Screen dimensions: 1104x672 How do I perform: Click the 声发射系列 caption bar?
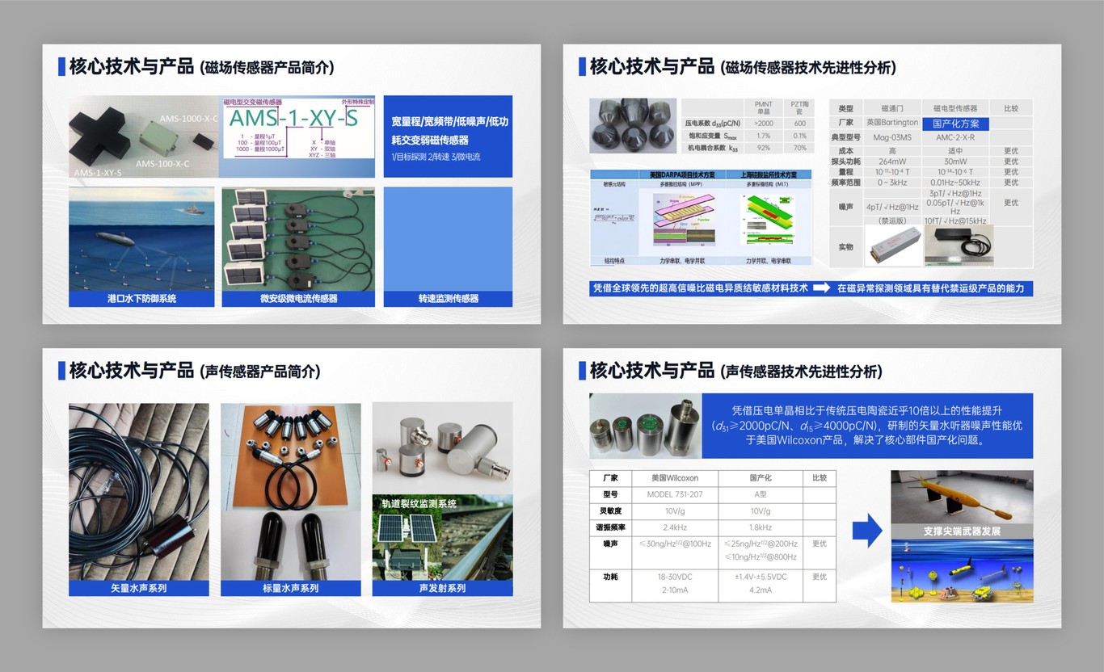coord(442,588)
